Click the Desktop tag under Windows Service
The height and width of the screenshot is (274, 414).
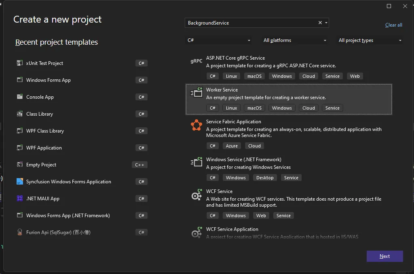point(265,178)
